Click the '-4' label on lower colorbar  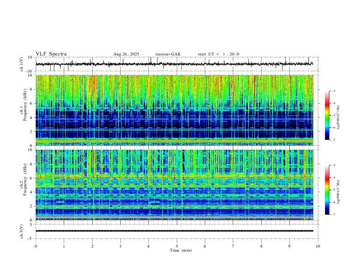pos(334,178)
